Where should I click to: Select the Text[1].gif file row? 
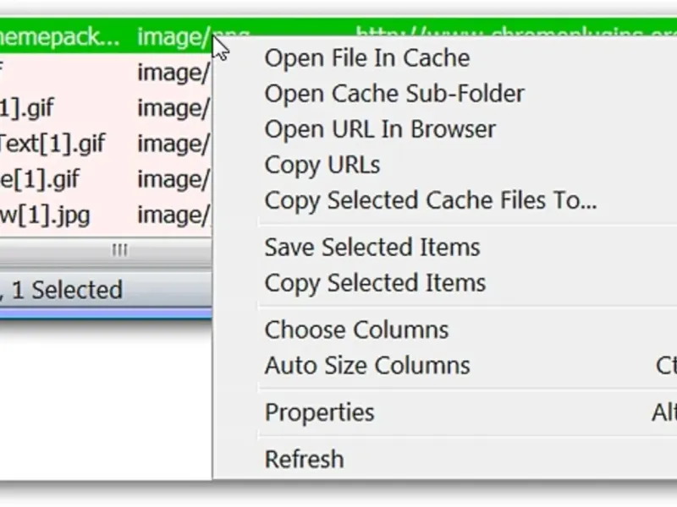pyautogui.click(x=106, y=144)
